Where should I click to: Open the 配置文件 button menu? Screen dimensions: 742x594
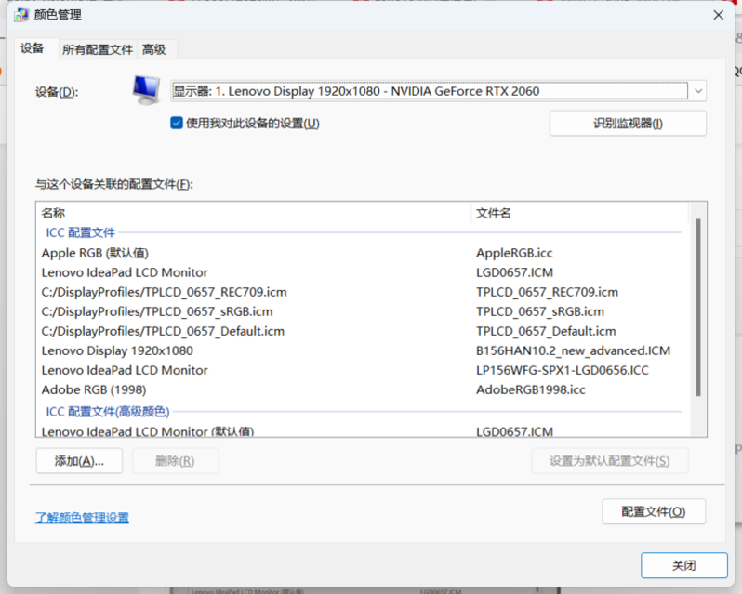point(653,511)
